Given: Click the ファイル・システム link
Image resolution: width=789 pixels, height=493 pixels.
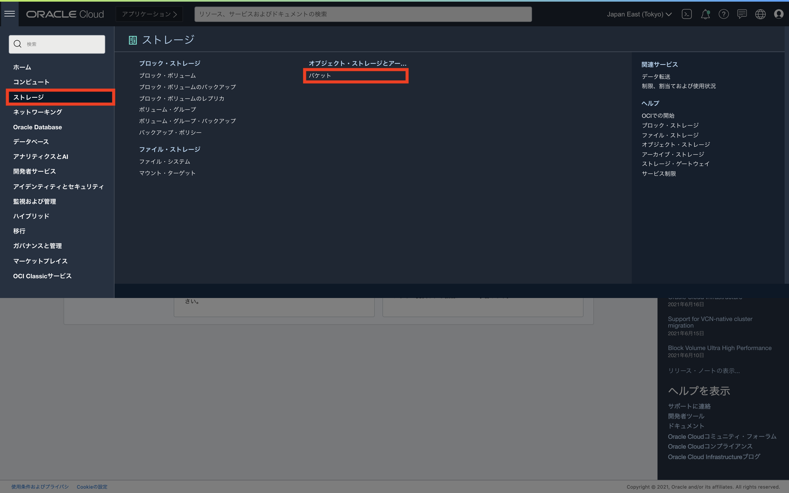Looking at the screenshot, I should (164, 161).
